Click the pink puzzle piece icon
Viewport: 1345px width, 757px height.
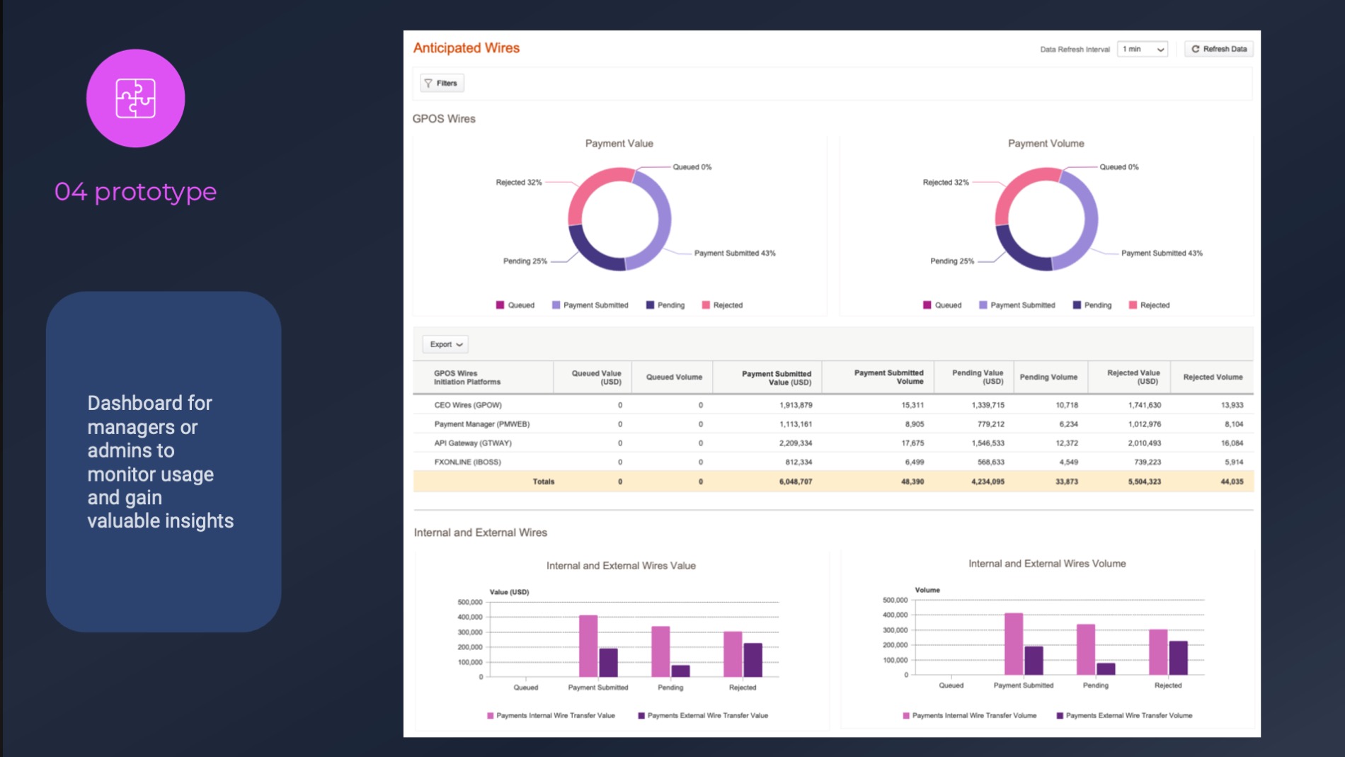pyautogui.click(x=135, y=98)
